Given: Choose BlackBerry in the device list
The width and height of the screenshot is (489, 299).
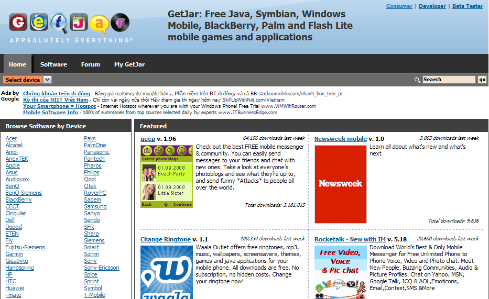Looking at the screenshot, I should pyautogui.click(x=18, y=200).
